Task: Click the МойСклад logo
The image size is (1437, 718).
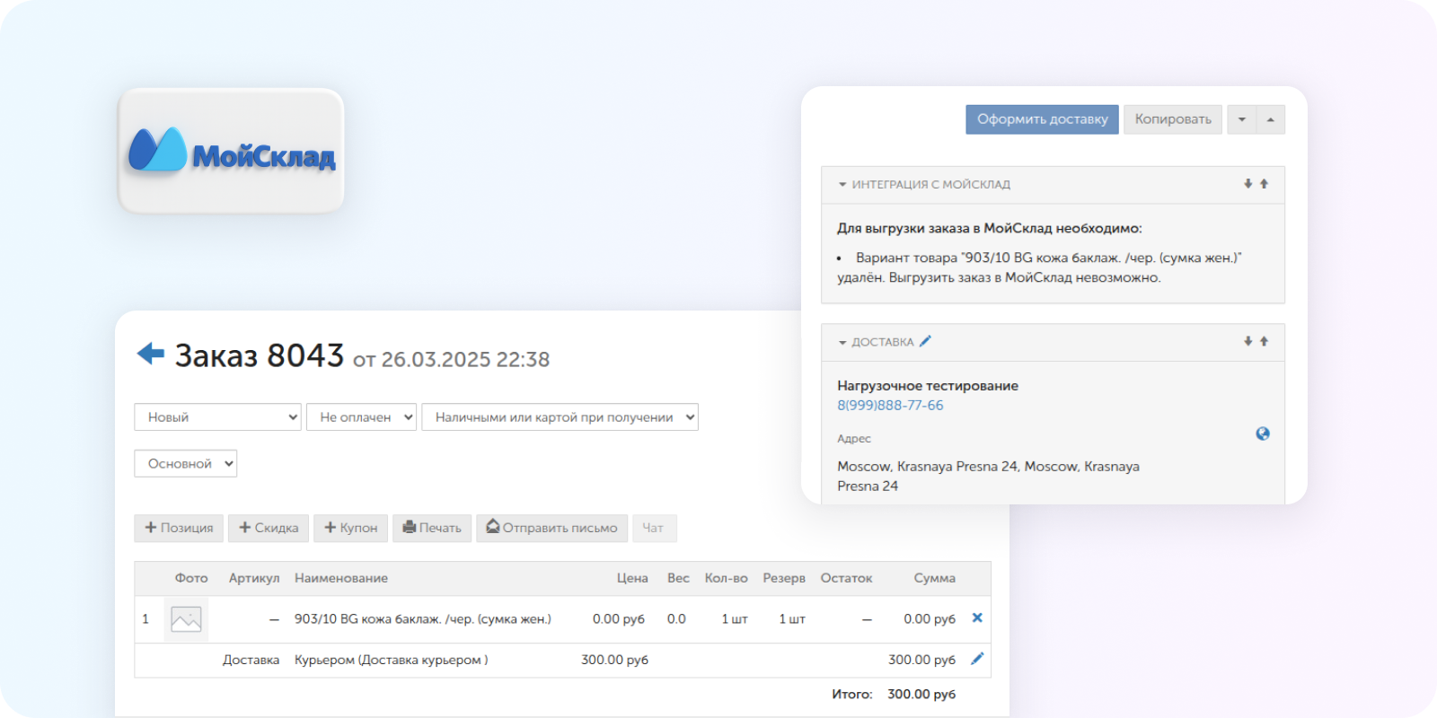Action: 232,151
